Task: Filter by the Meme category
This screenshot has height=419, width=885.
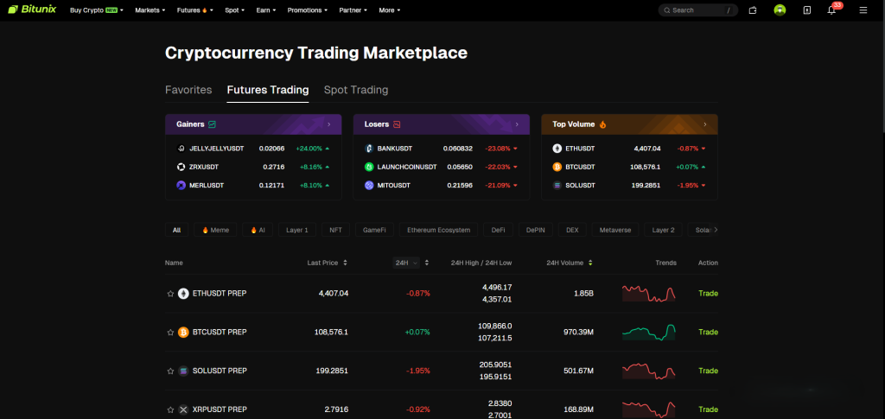Action: coord(215,231)
